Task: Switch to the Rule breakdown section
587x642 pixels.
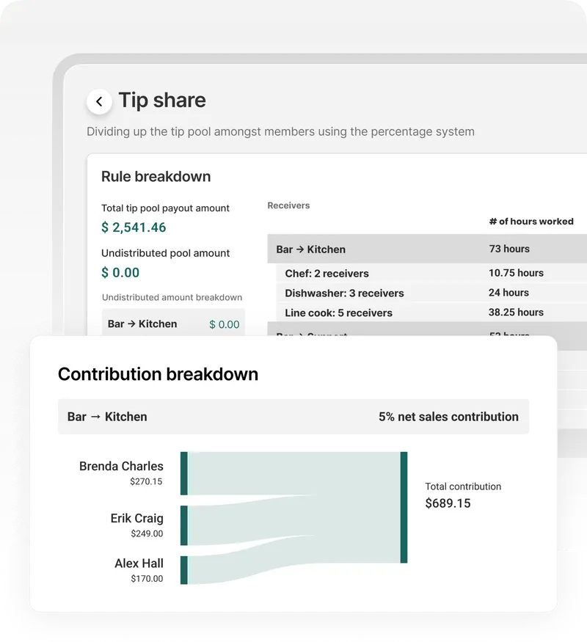Action: coord(156,176)
